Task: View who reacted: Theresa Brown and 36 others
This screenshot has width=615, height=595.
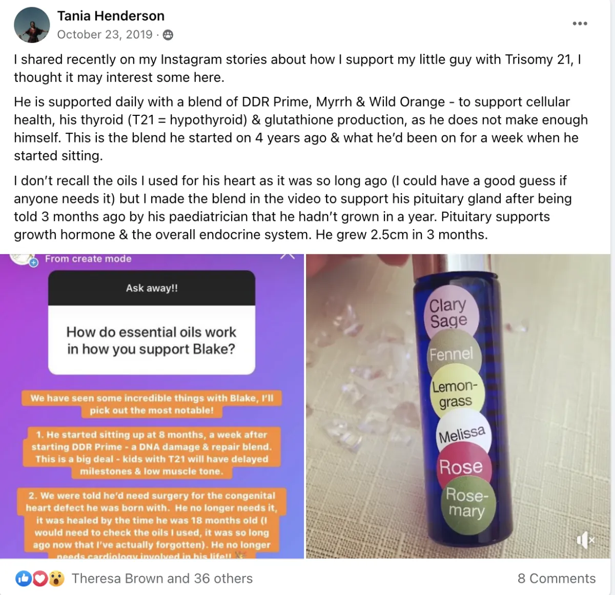Action: pos(162,579)
